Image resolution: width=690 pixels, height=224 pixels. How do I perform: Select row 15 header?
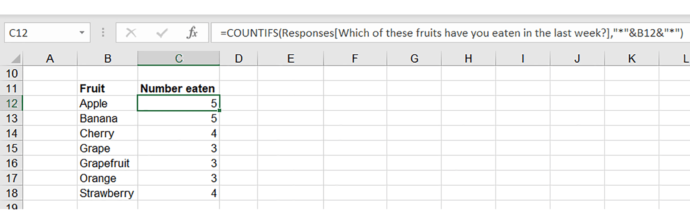coord(11,148)
